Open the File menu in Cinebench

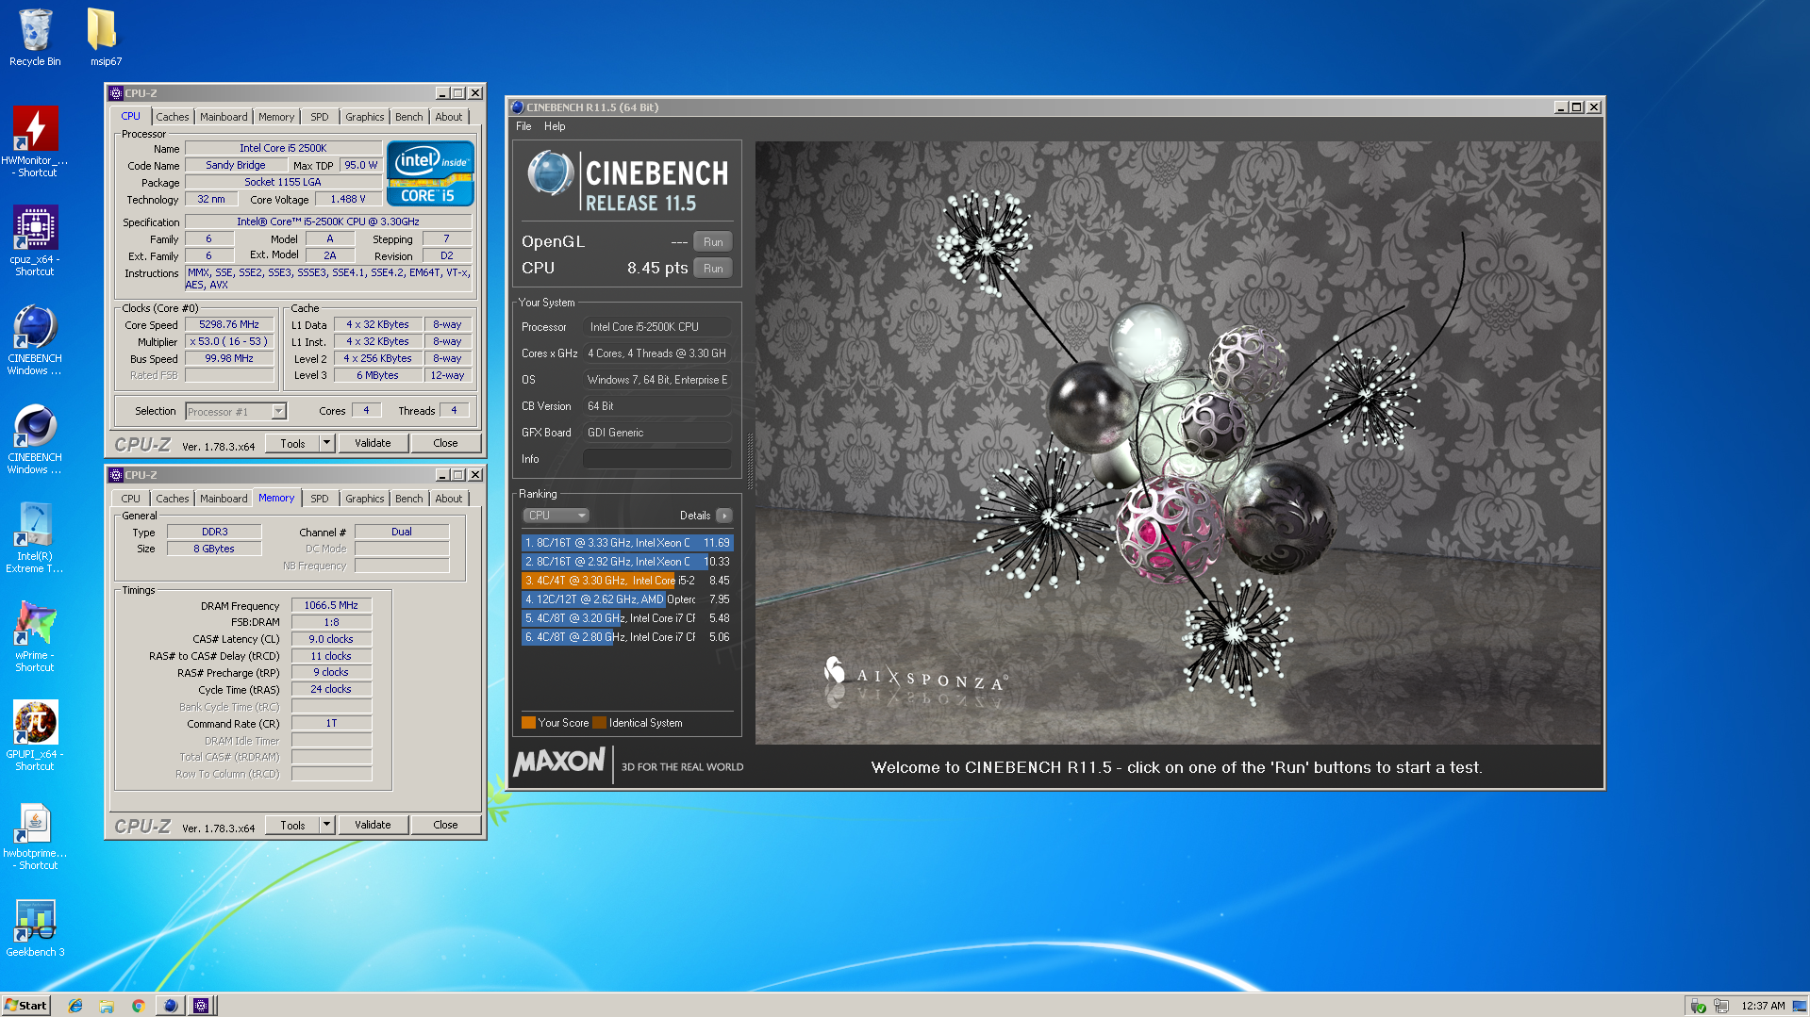523,126
